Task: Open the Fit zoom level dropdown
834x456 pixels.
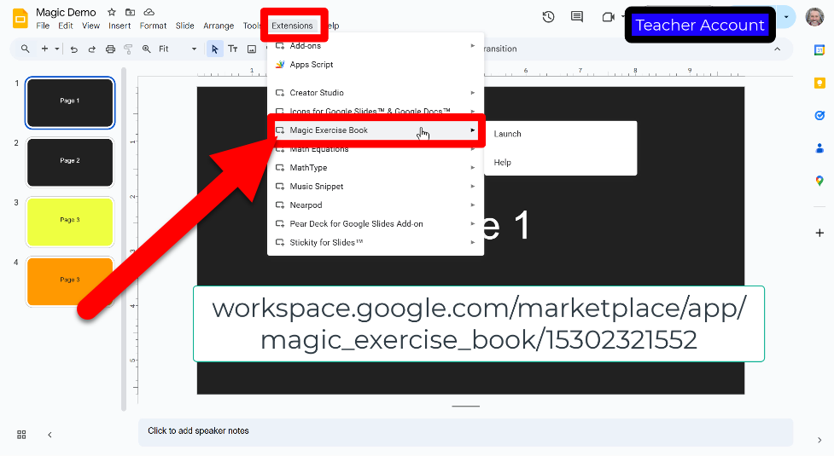Action: click(x=178, y=49)
